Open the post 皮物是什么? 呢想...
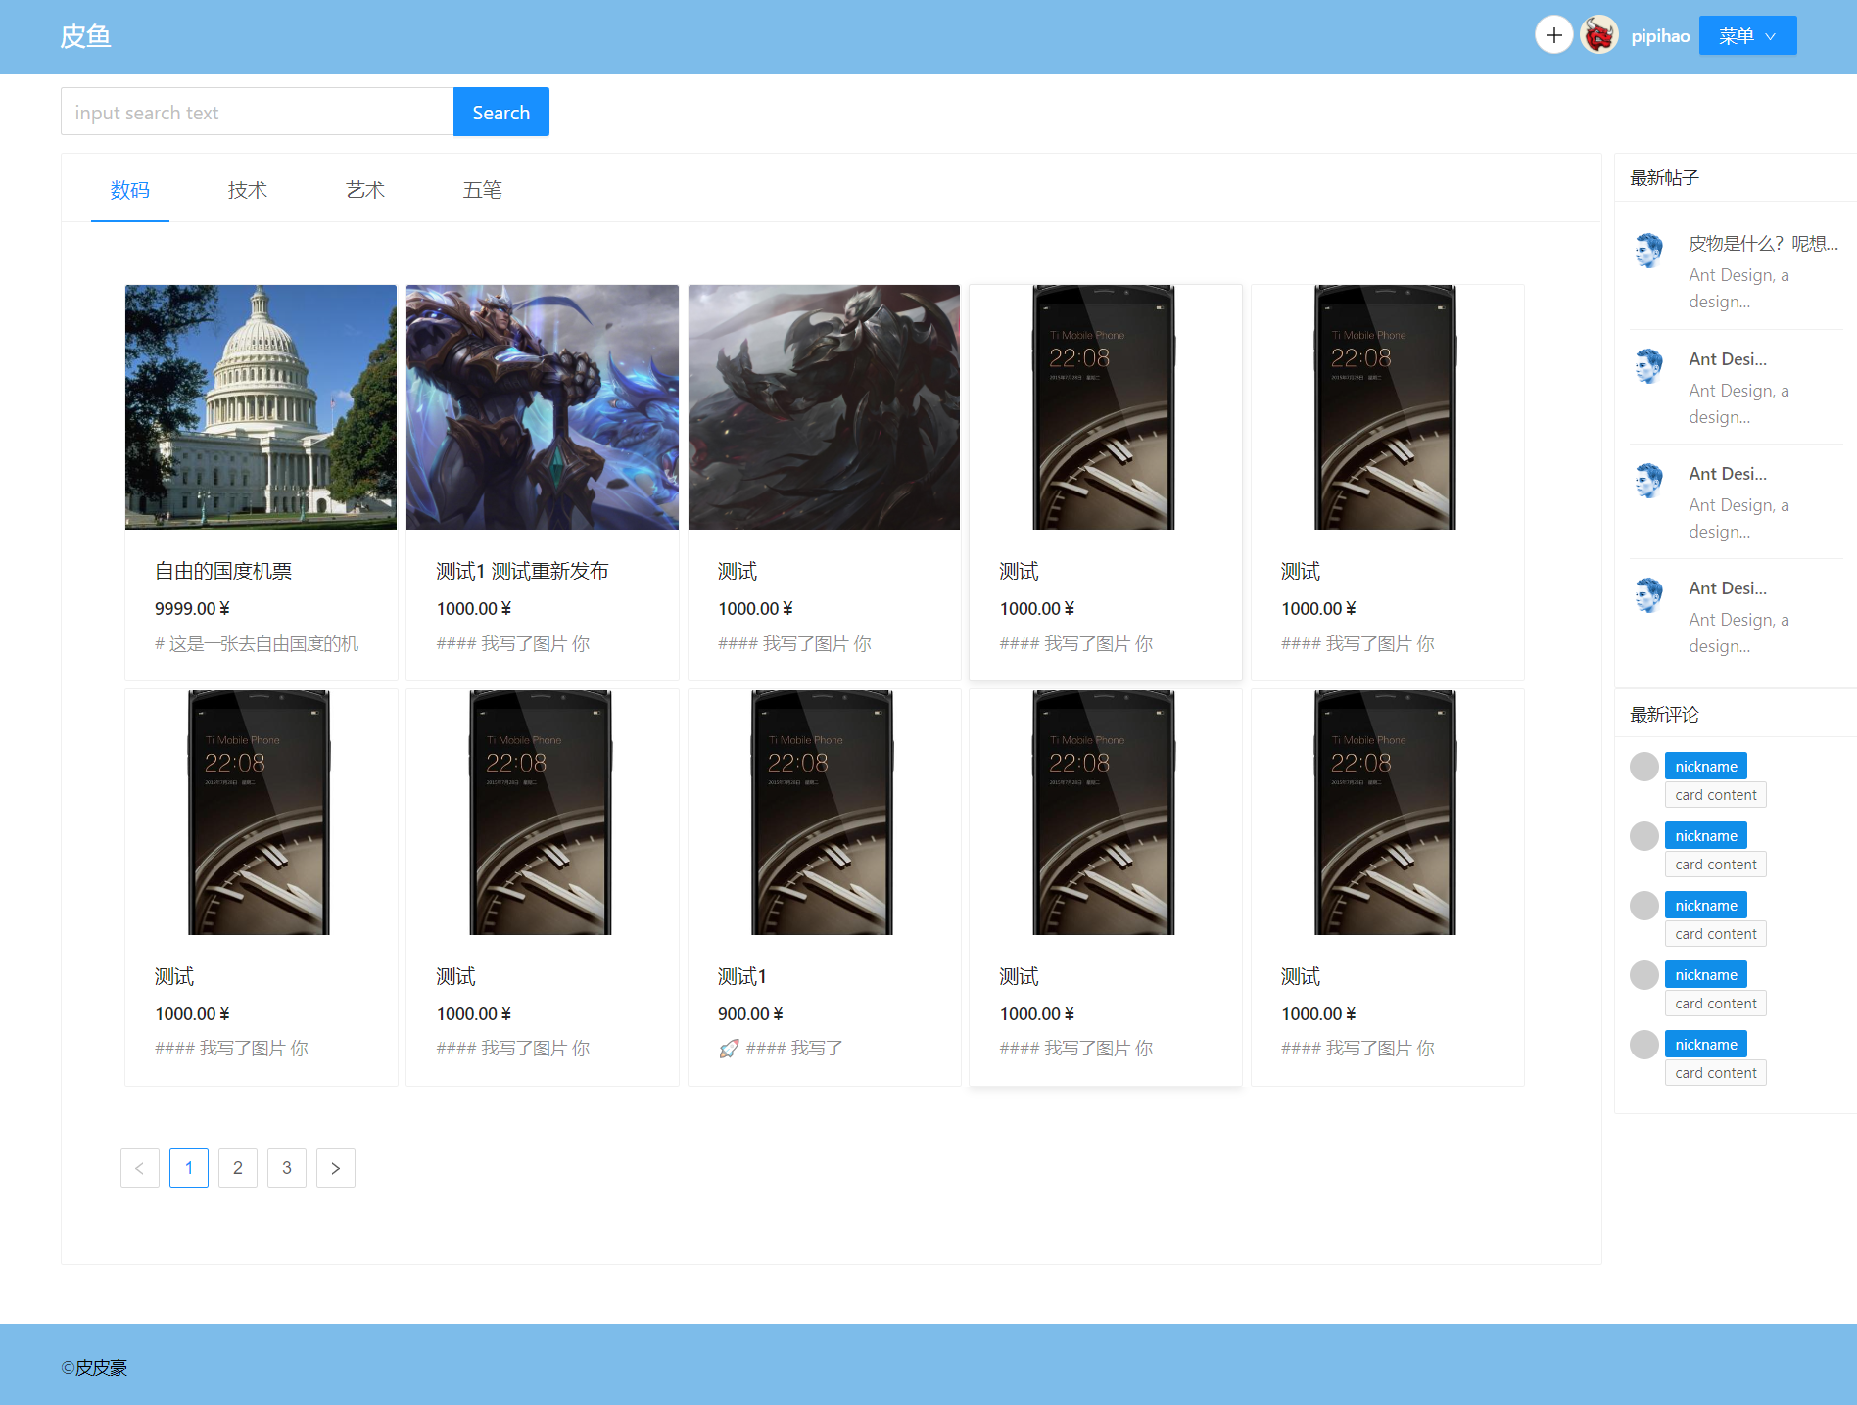 pos(1763,244)
